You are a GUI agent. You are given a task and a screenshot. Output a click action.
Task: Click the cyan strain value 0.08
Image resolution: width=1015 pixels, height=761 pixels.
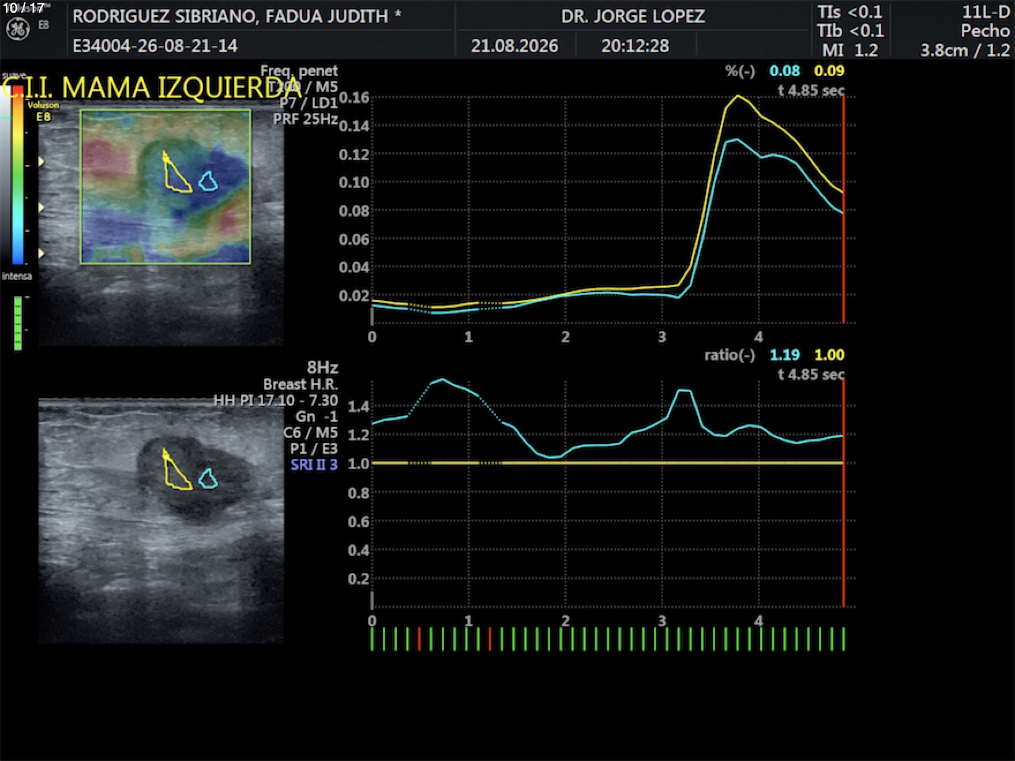point(784,71)
